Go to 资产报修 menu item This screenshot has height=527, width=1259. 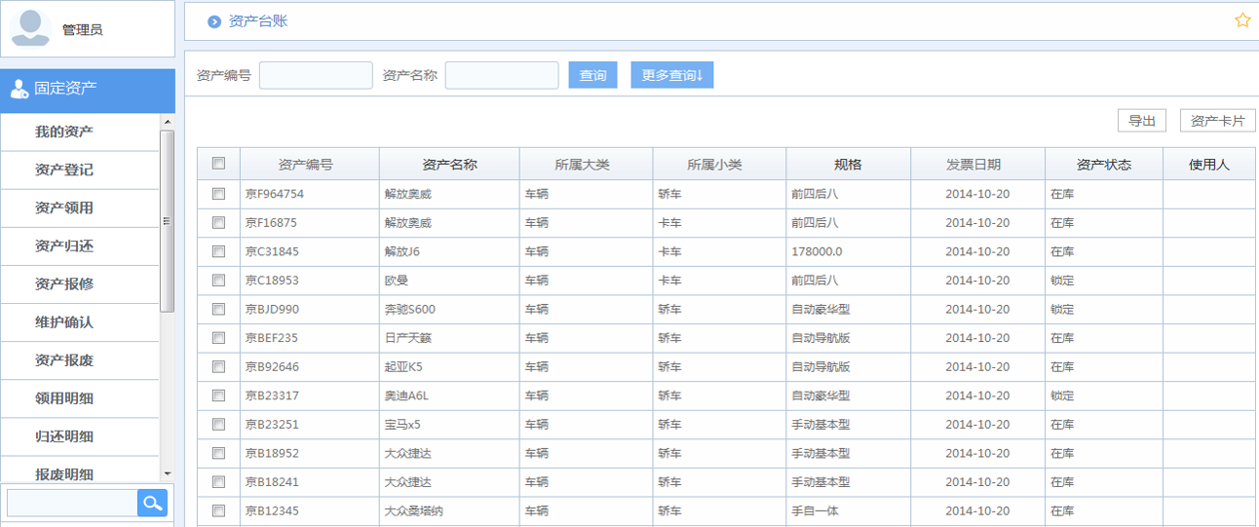(x=64, y=284)
